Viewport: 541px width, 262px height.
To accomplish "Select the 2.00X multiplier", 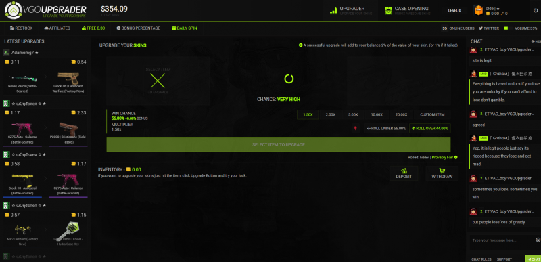I will pyautogui.click(x=331, y=114).
